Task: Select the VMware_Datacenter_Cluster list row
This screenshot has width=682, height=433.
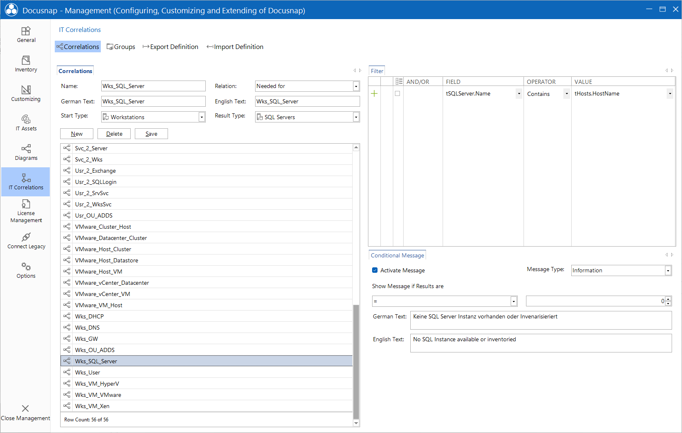Action: pos(207,237)
